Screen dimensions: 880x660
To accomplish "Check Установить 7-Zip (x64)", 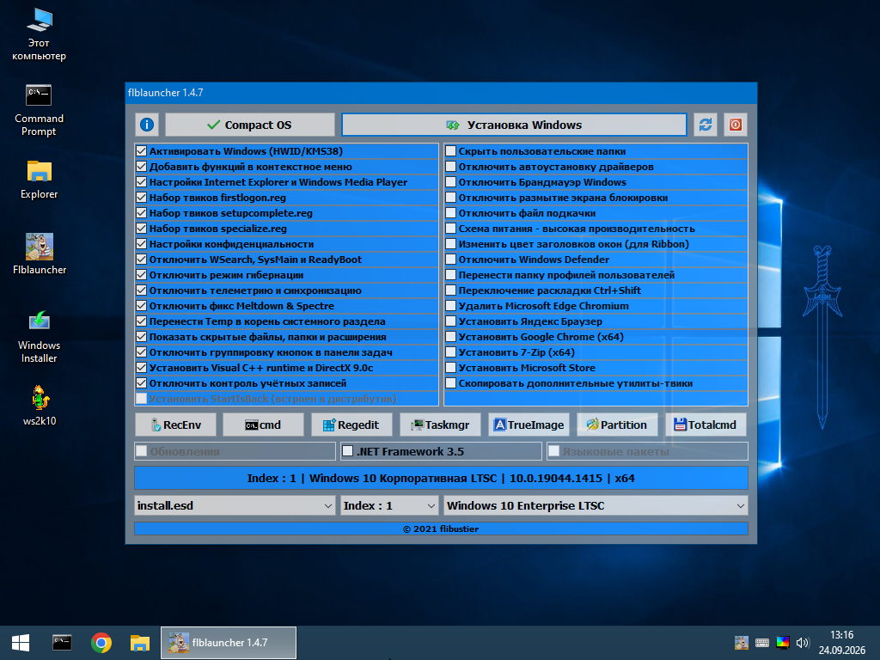I will pyautogui.click(x=450, y=352).
